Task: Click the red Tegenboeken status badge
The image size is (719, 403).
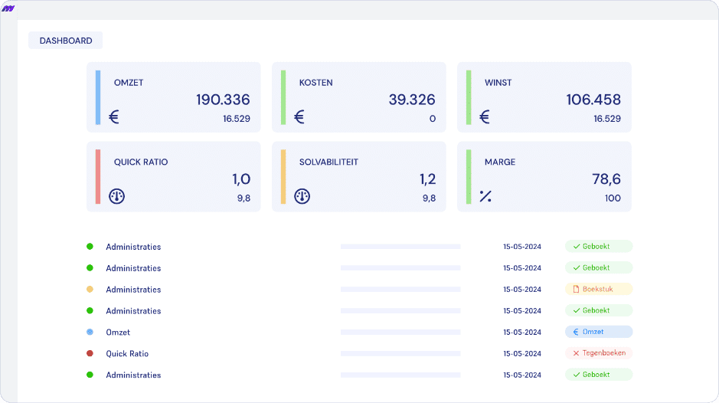Action: point(599,354)
